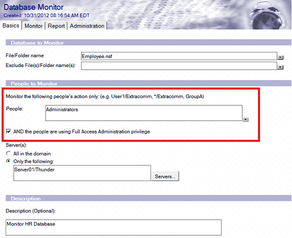This screenshot has height=238, width=292.
Task: Select the 'Only the following' radio button
Action: click(x=8, y=161)
